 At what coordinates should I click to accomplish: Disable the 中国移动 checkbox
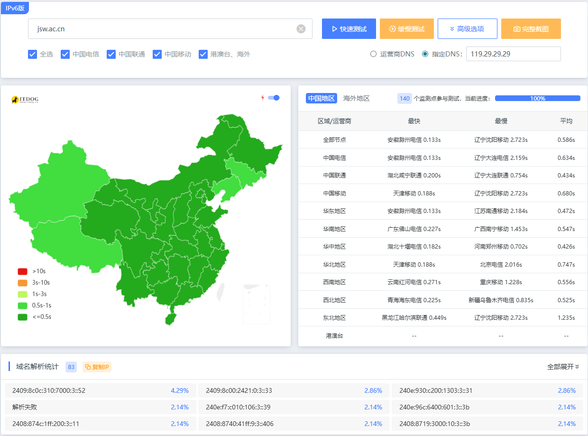point(157,54)
